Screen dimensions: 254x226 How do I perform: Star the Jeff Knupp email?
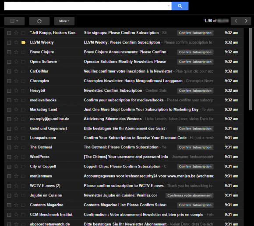click(x=16, y=33)
